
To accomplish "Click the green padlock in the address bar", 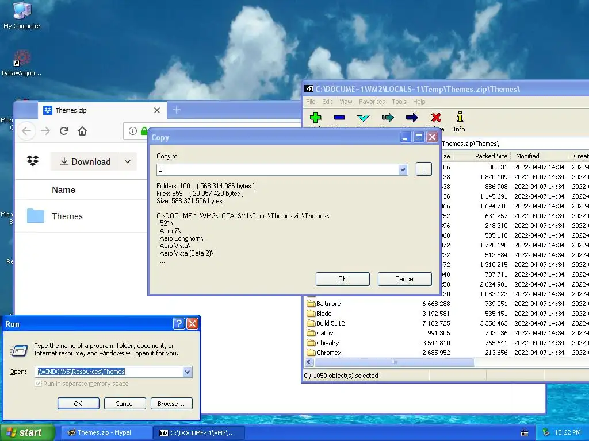I will pyautogui.click(x=144, y=131).
